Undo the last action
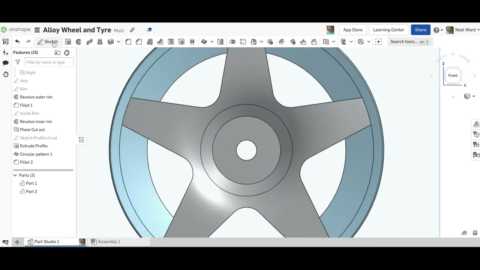The width and height of the screenshot is (480, 270). point(17,42)
